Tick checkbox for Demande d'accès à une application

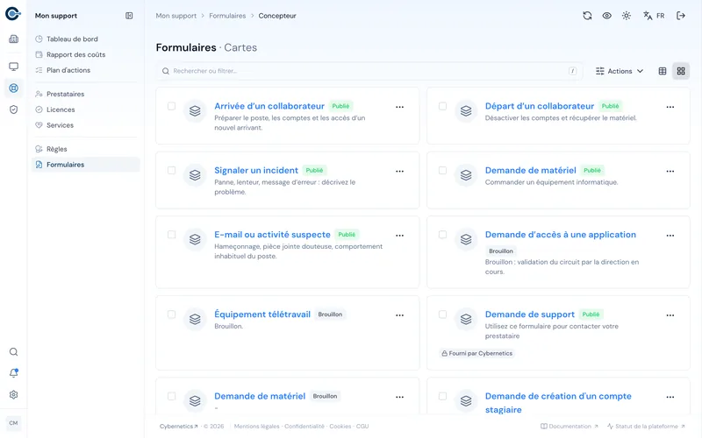click(442, 235)
